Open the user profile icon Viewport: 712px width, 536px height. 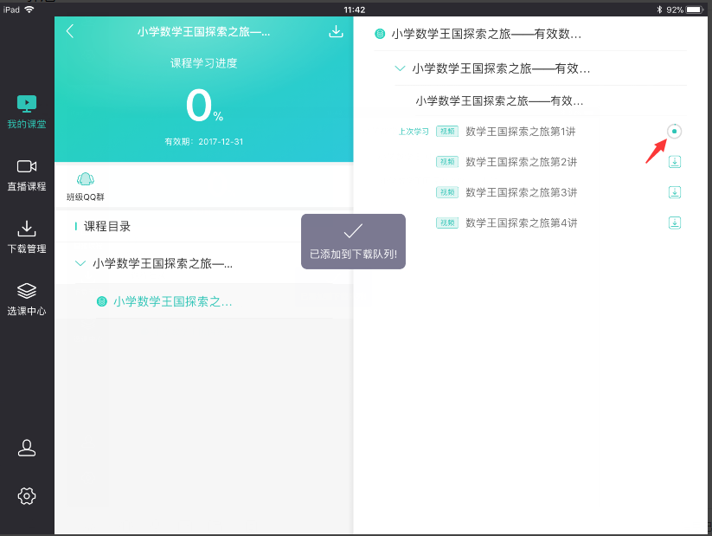click(x=27, y=448)
